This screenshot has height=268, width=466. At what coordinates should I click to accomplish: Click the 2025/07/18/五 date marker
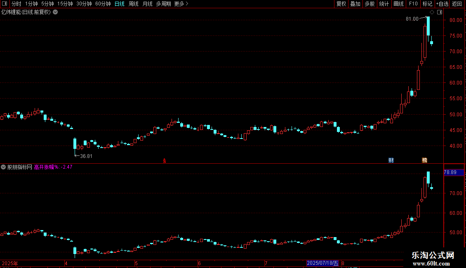[322, 263]
